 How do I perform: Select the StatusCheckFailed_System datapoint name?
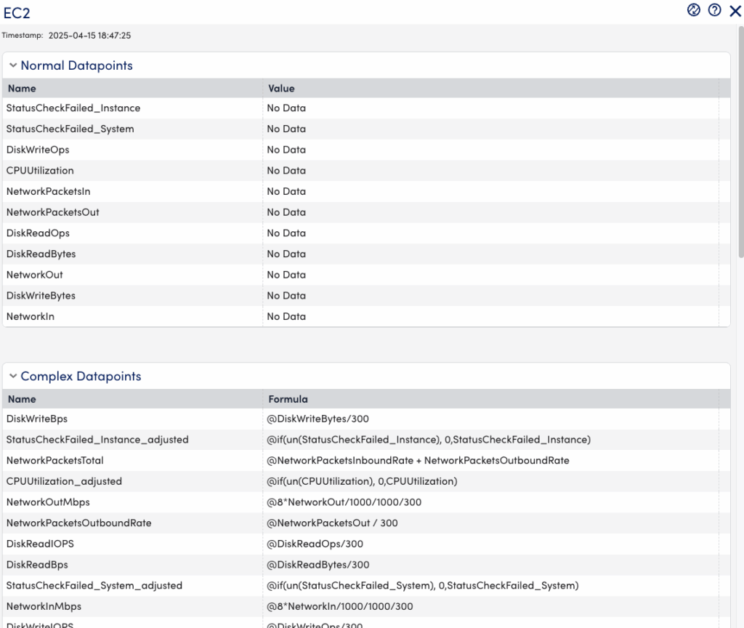[x=70, y=129]
